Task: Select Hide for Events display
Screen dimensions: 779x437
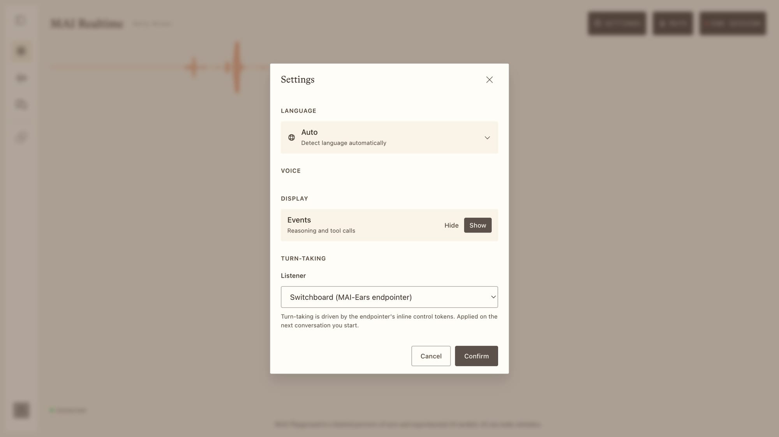Action: tap(451, 225)
